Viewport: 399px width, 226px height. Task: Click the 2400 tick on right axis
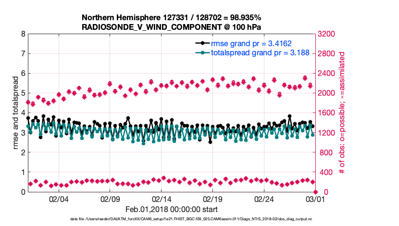pos(325,74)
